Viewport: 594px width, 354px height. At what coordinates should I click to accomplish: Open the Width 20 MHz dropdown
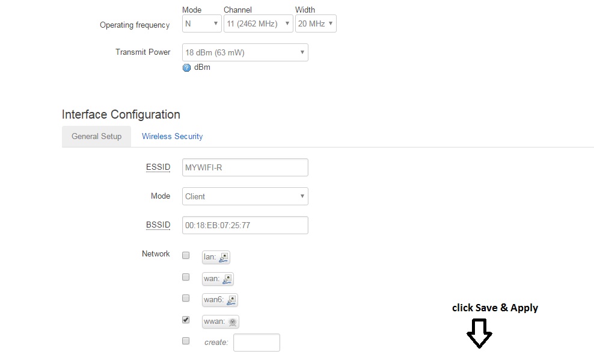[315, 23]
